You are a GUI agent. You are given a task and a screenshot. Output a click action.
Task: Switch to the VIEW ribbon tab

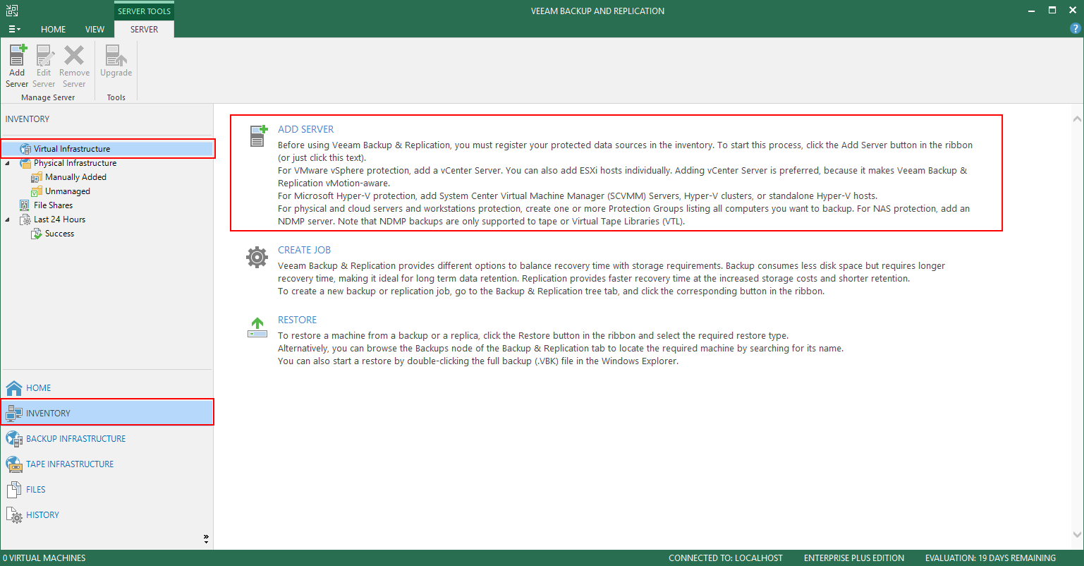pyautogui.click(x=95, y=29)
